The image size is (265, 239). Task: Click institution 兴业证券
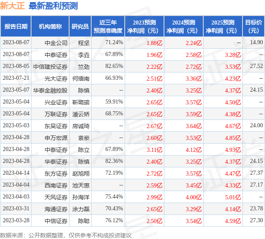pos(56,102)
